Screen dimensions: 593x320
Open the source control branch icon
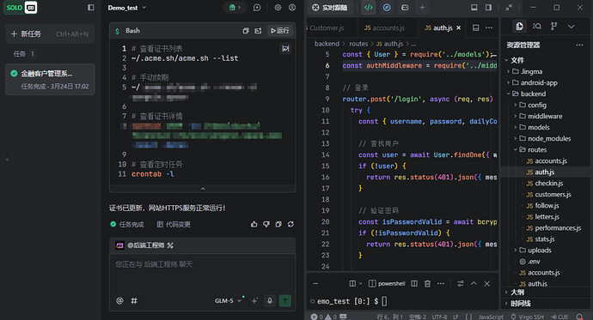click(x=553, y=26)
